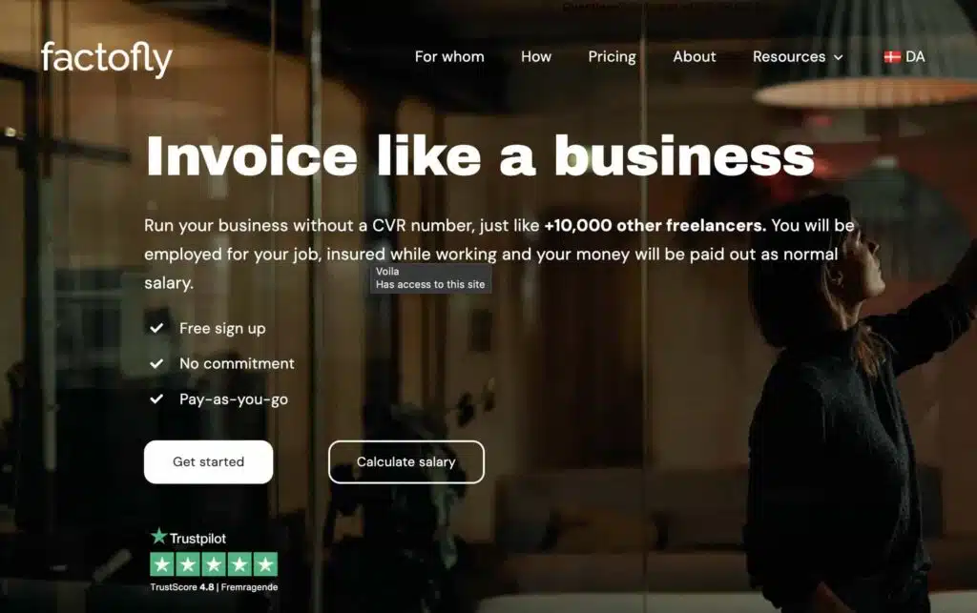Click the Calculate salary button
This screenshot has width=977, height=613.
click(406, 461)
